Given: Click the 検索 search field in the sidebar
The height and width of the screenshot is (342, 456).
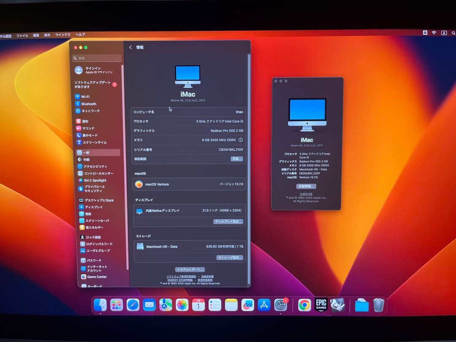Looking at the screenshot, I should (x=96, y=58).
